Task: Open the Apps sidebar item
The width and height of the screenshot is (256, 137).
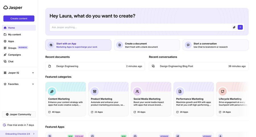Action: [x=19, y=41]
